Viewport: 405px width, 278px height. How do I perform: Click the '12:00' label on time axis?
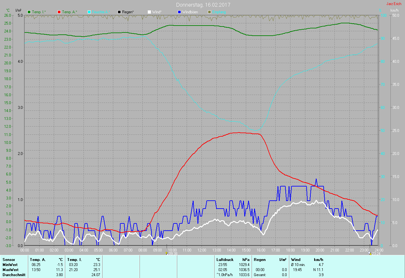pos(202,250)
